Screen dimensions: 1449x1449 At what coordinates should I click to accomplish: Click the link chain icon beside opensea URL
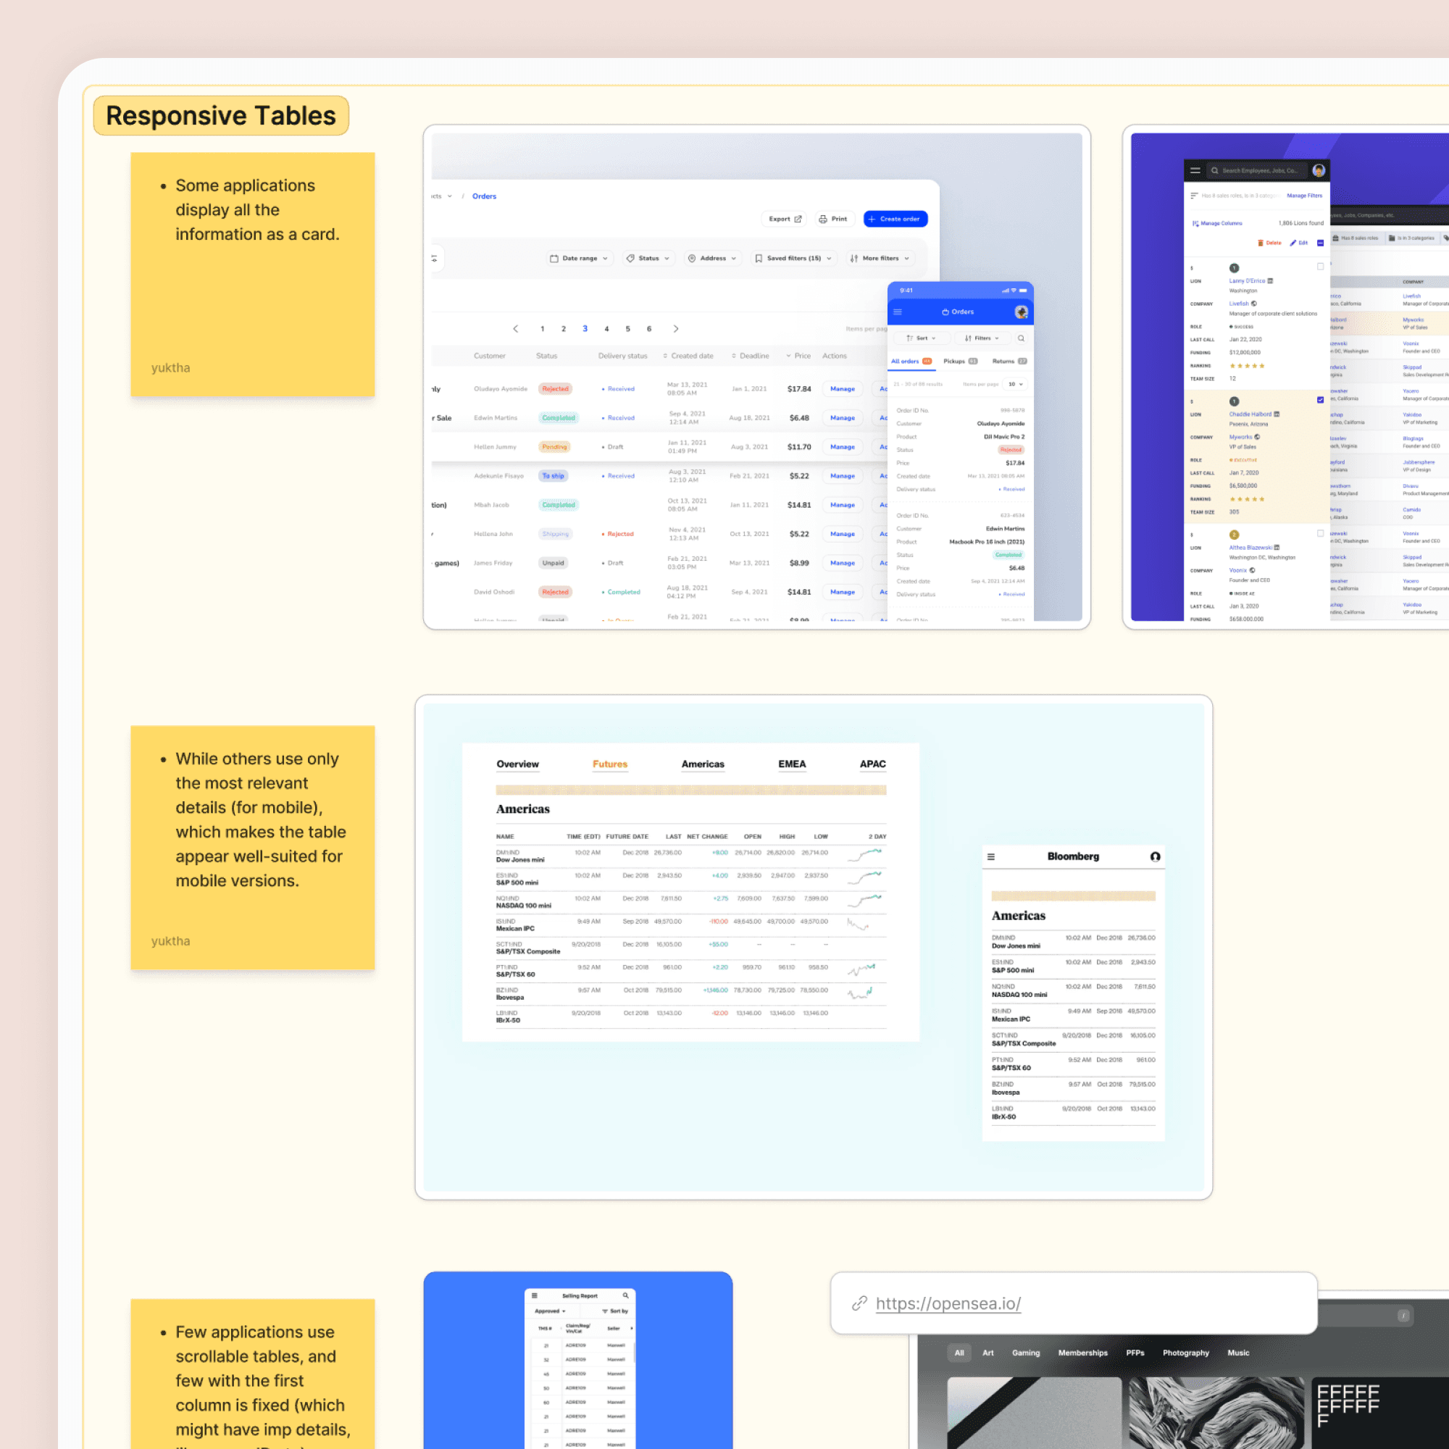pos(859,1303)
